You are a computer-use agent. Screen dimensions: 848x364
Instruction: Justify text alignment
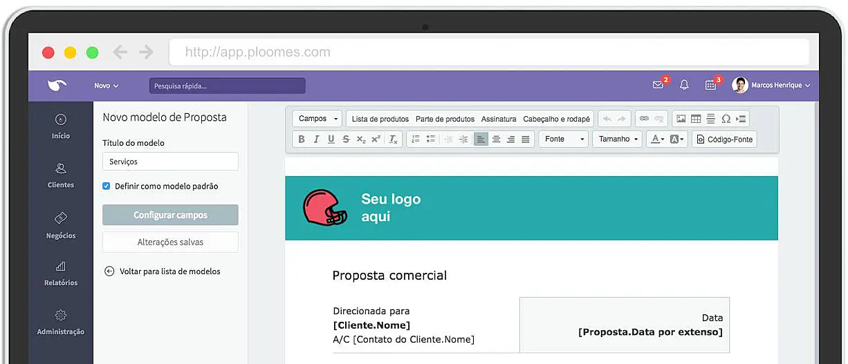[x=526, y=140]
